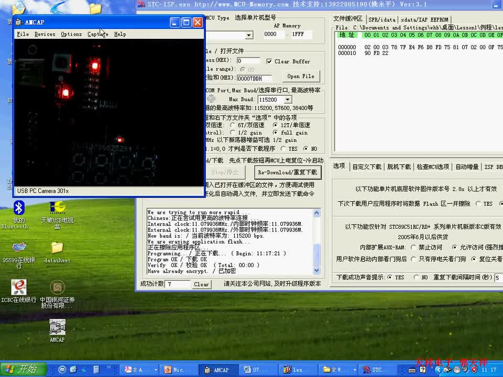The image size is (503, 377).
Task: Select YES for P1.0/P1.1 download check
Action: (283, 148)
